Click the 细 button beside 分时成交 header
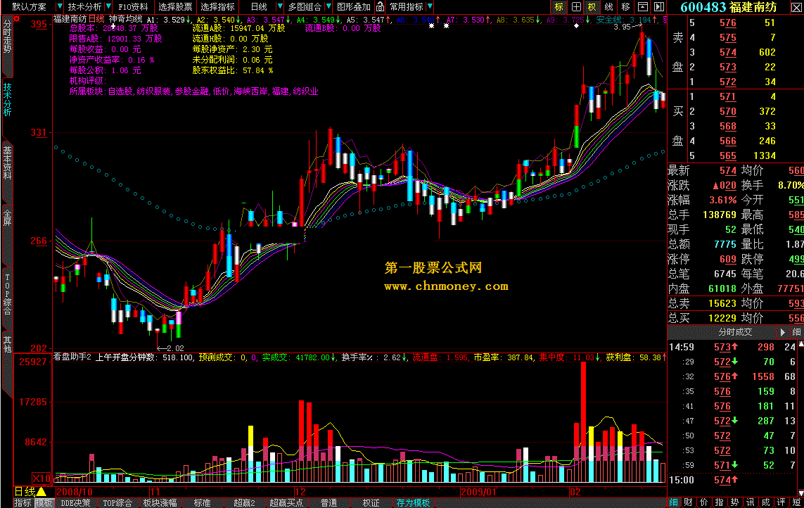This screenshot has width=804, height=508. 796,333
